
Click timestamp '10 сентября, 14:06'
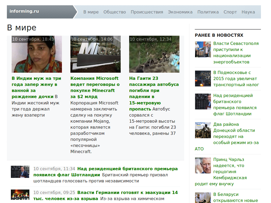(92, 39)
